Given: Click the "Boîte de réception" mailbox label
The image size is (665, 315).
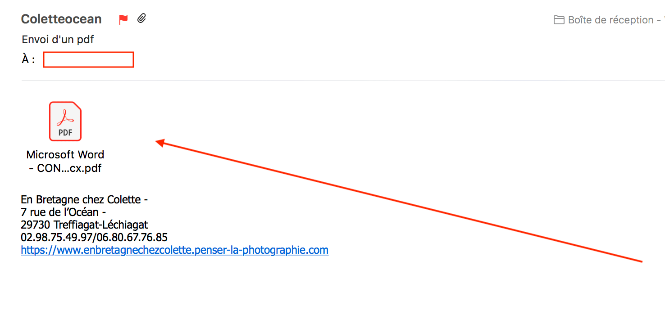Looking at the screenshot, I should tap(611, 20).
